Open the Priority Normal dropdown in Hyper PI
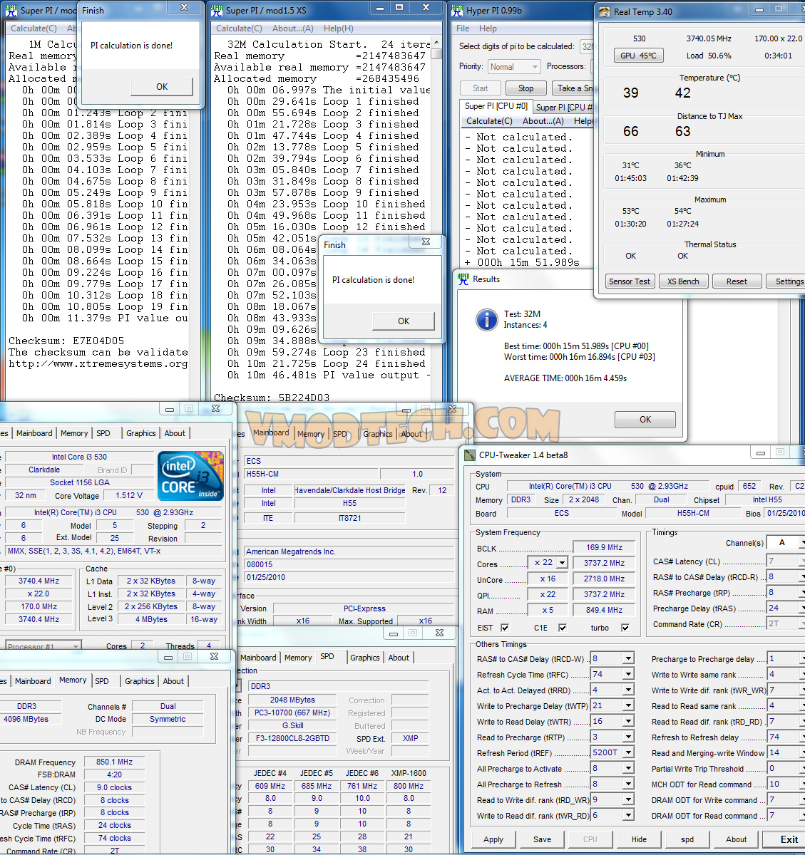Viewport: 805px width, 855px height. tap(514, 66)
